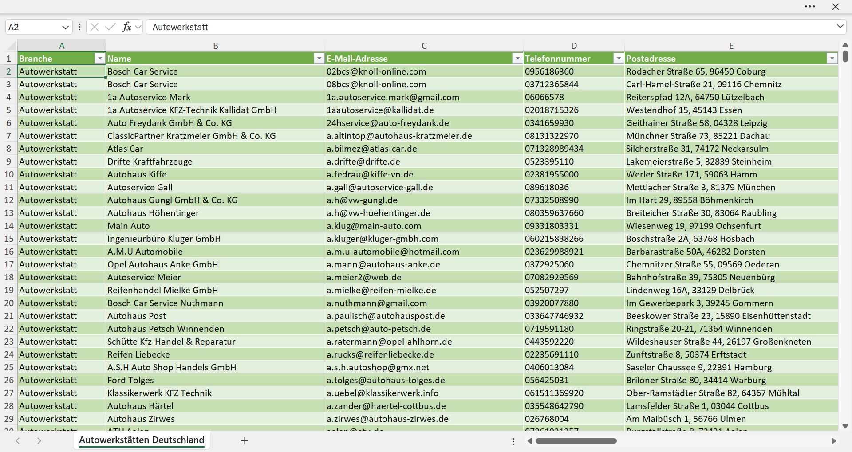Screen dimensions: 852x452
Task: Select email a.meier2@web.de
Action: (424, 277)
